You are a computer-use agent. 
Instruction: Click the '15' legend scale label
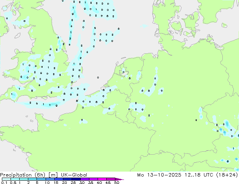click(x=56, y=182)
